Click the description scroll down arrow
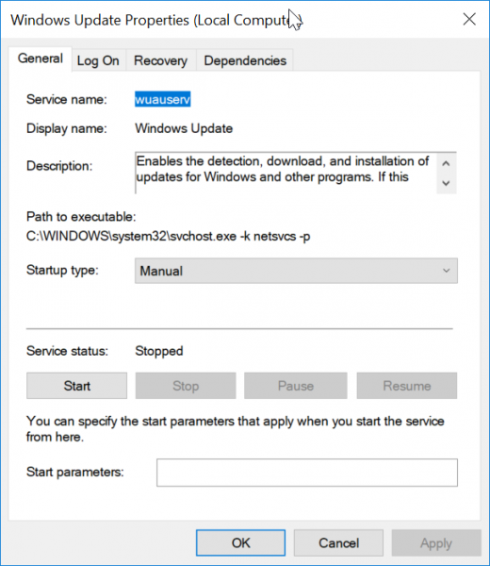Screen dimensions: 490x566 point(446,183)
